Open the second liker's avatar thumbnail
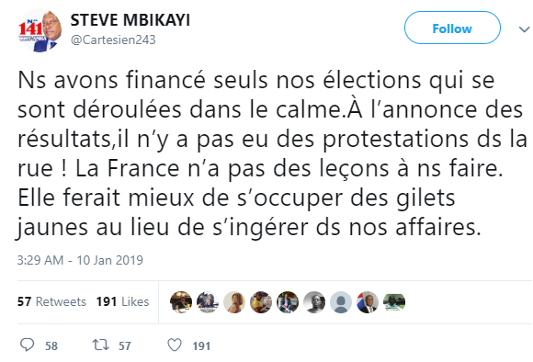This screenshot has height=362, width=533. [x=208, y=302]
